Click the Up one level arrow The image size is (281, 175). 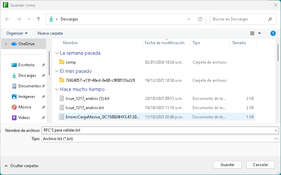click(38, 19)
